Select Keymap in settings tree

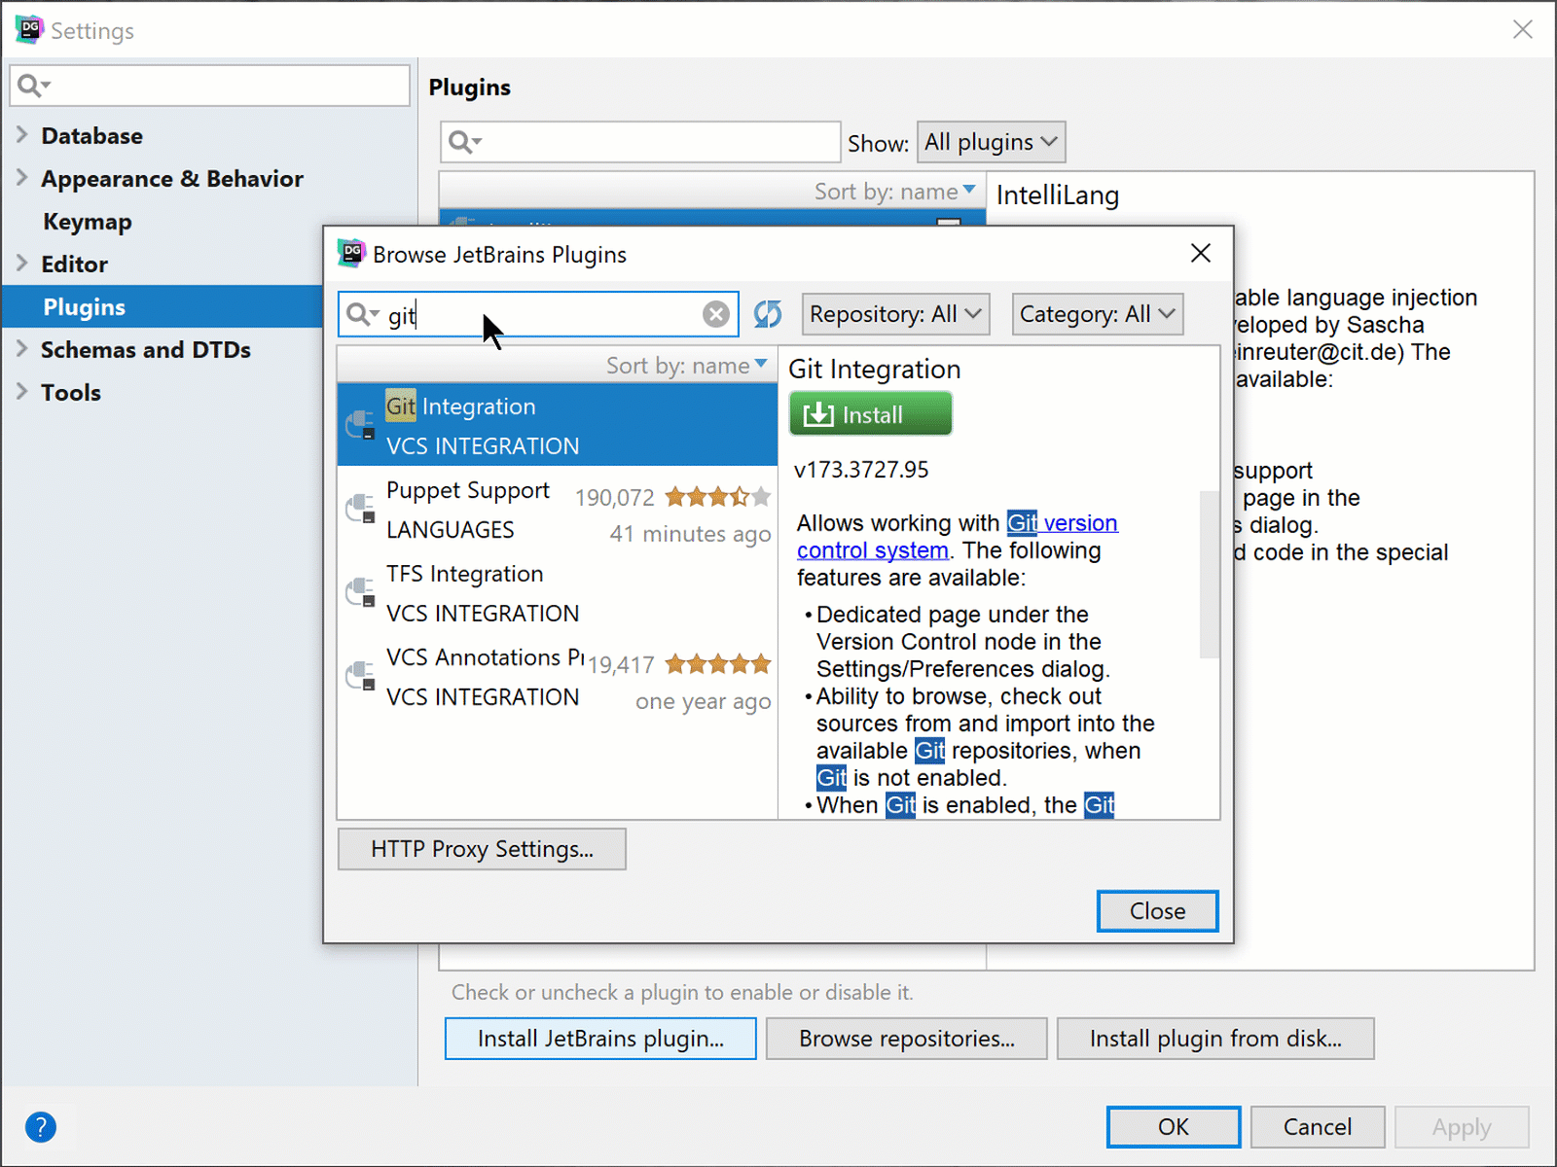click(x=88, y=222)
